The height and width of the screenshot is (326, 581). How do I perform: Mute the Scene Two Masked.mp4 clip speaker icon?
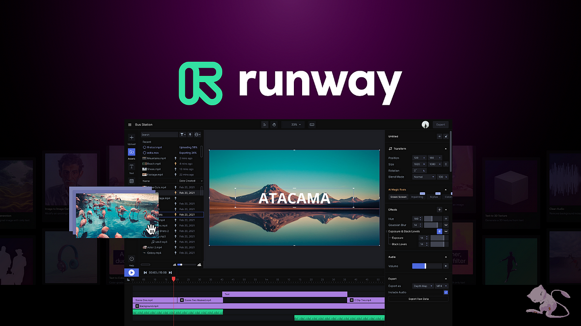(x=182, y=300)
